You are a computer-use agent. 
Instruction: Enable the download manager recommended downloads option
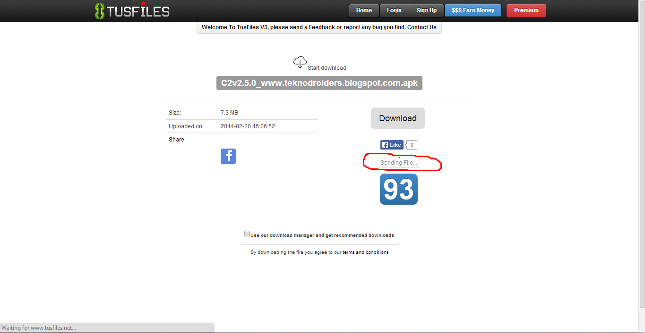(x=247, y=233)
